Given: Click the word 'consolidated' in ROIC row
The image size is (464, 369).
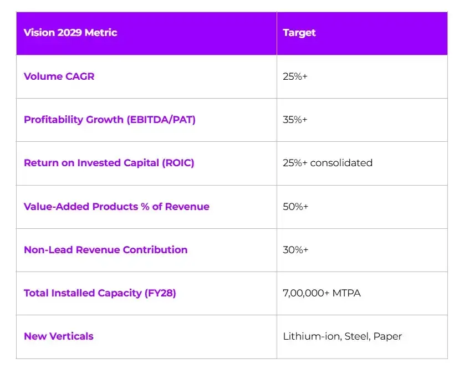Looking at the screenshot, I should [x=341, y=163].
